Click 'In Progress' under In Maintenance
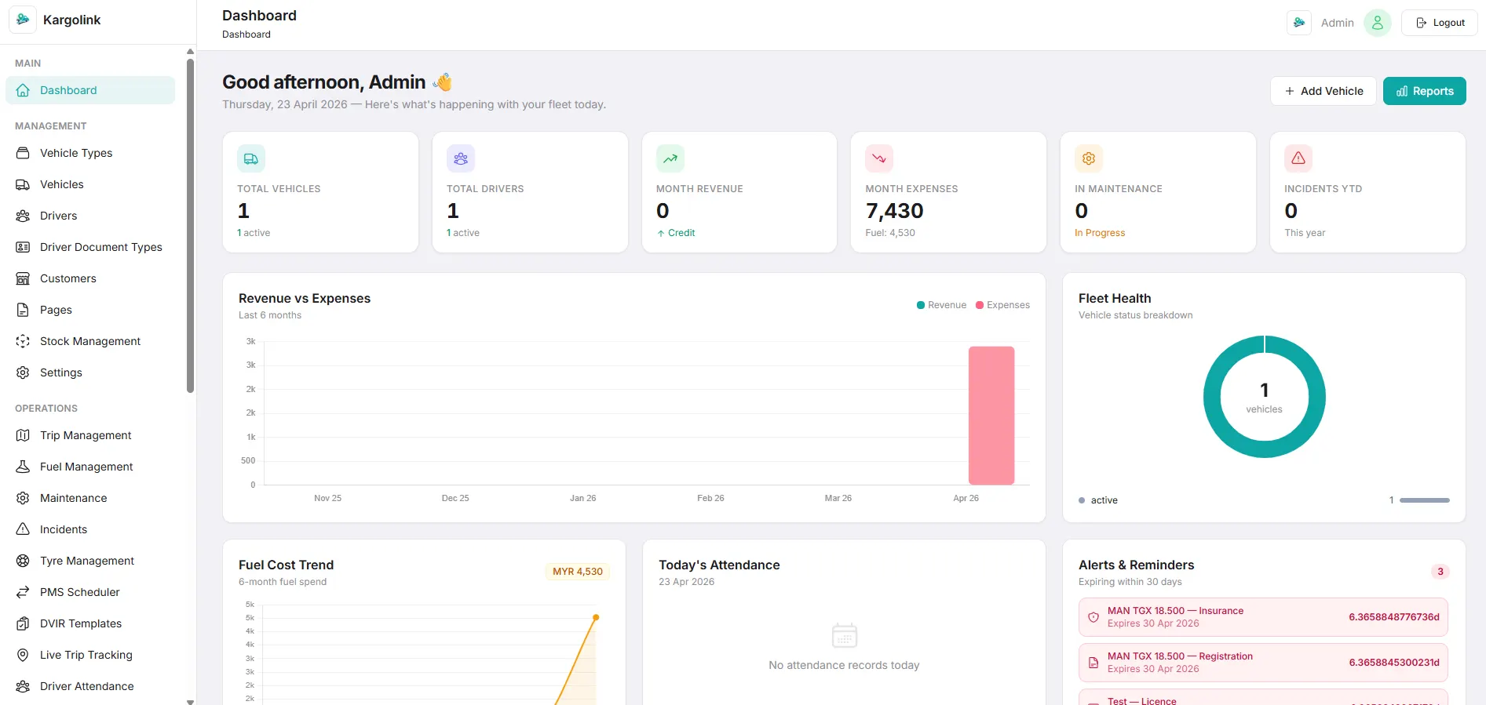Screen dimensions: 1486x705 (x=1100, y=233)
